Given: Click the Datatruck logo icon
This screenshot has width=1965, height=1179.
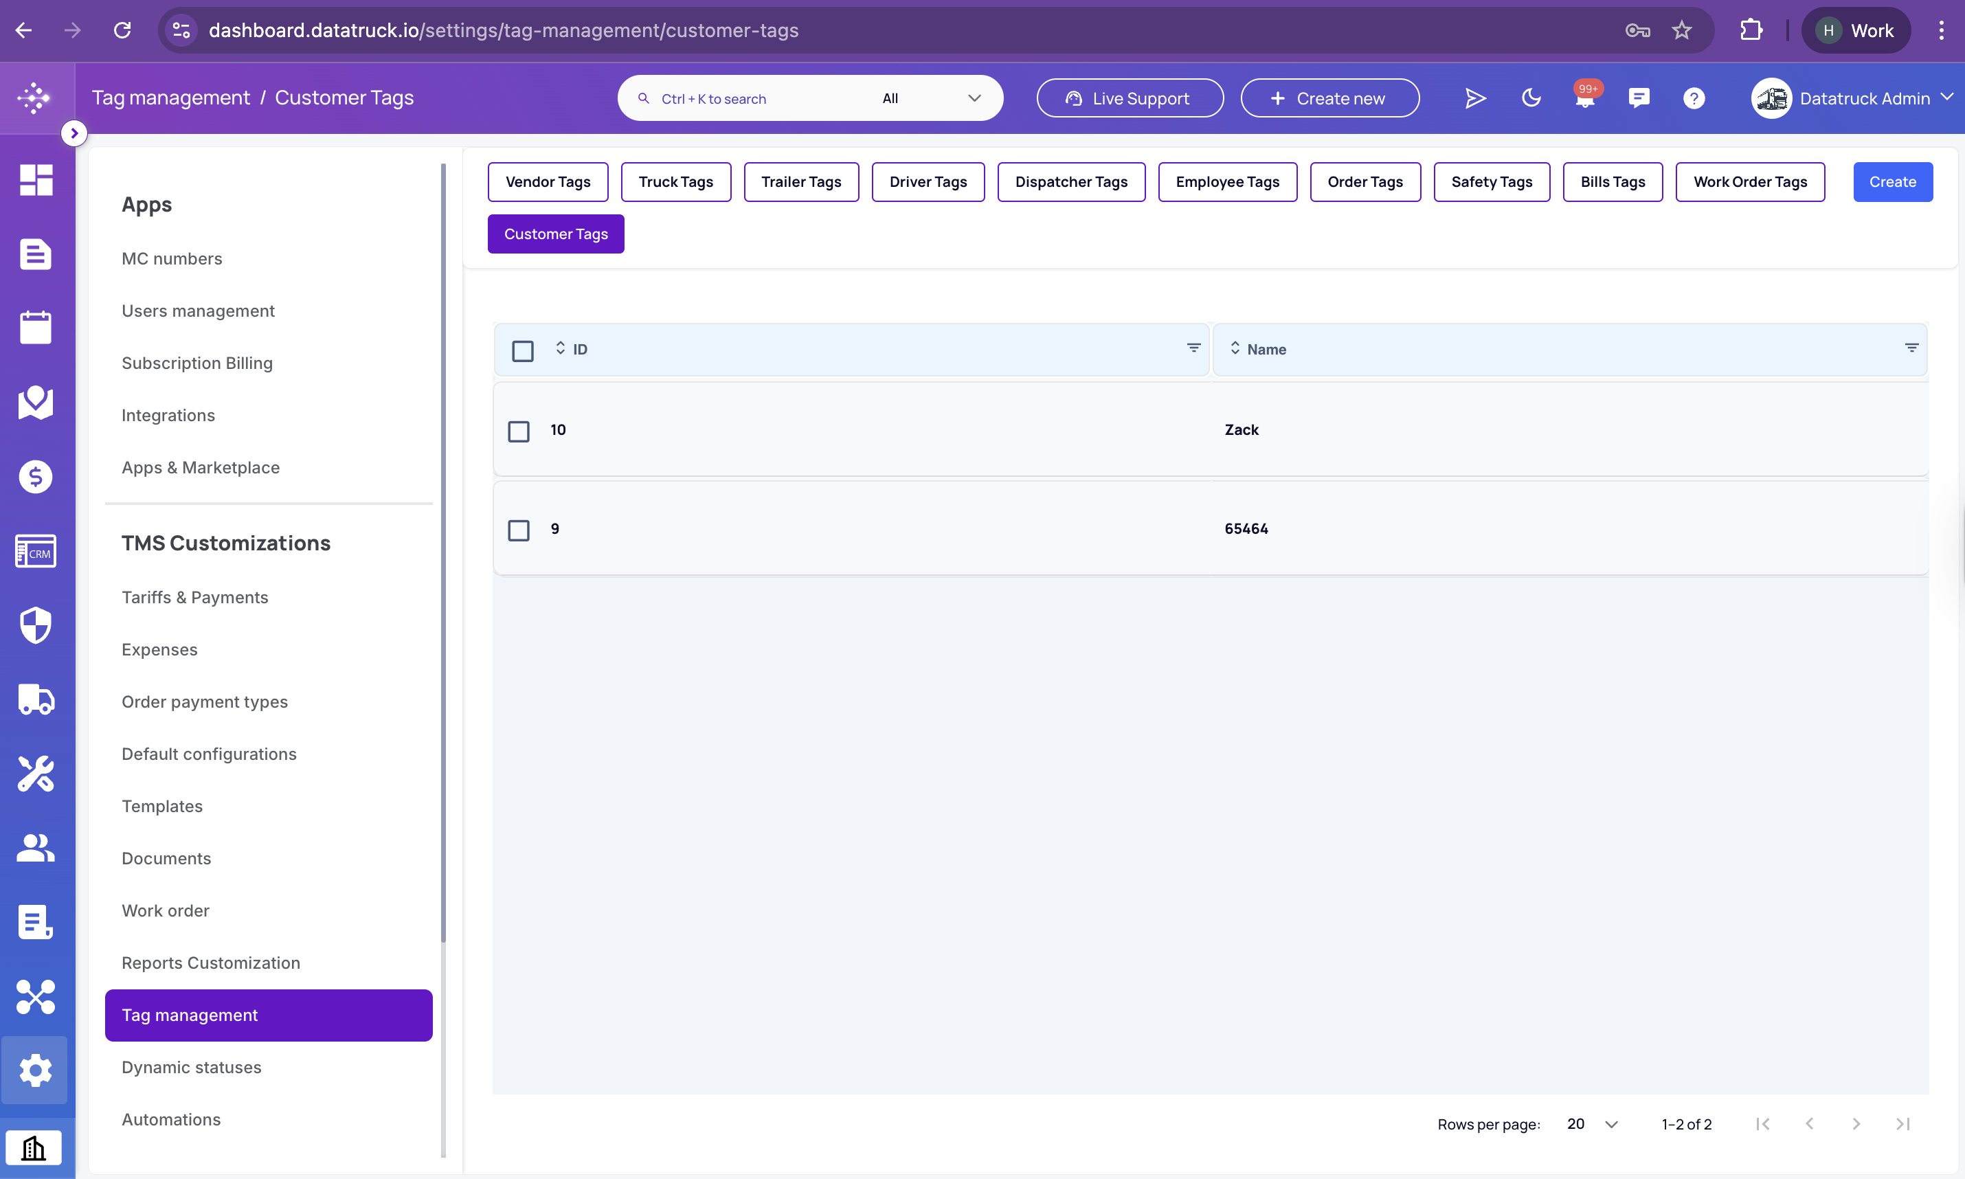Looking at the screenshot, I should [x=35, y=98].
